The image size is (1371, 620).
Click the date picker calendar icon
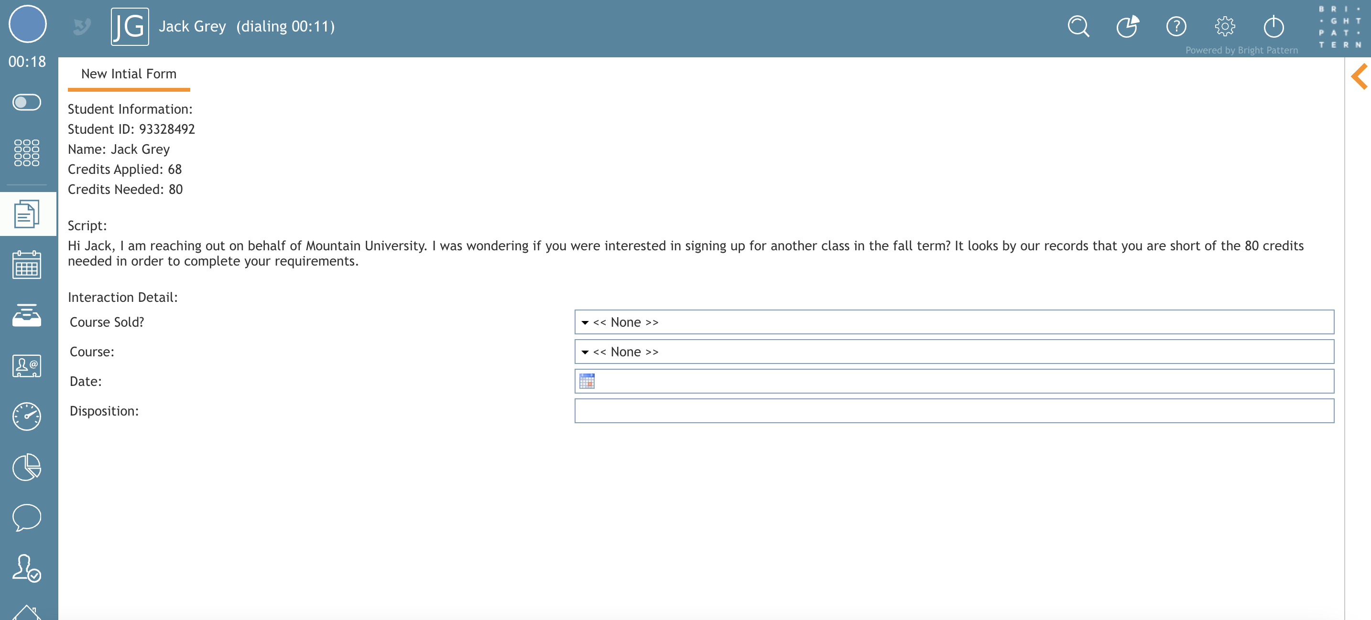coord(587,381)
